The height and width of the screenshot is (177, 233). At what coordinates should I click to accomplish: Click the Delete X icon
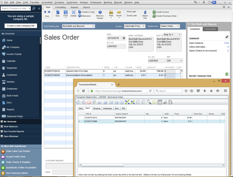[x=74, y=12]
